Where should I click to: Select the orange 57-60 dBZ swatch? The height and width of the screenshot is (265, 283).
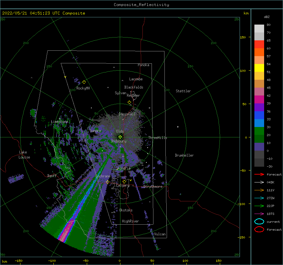[259, 52]
